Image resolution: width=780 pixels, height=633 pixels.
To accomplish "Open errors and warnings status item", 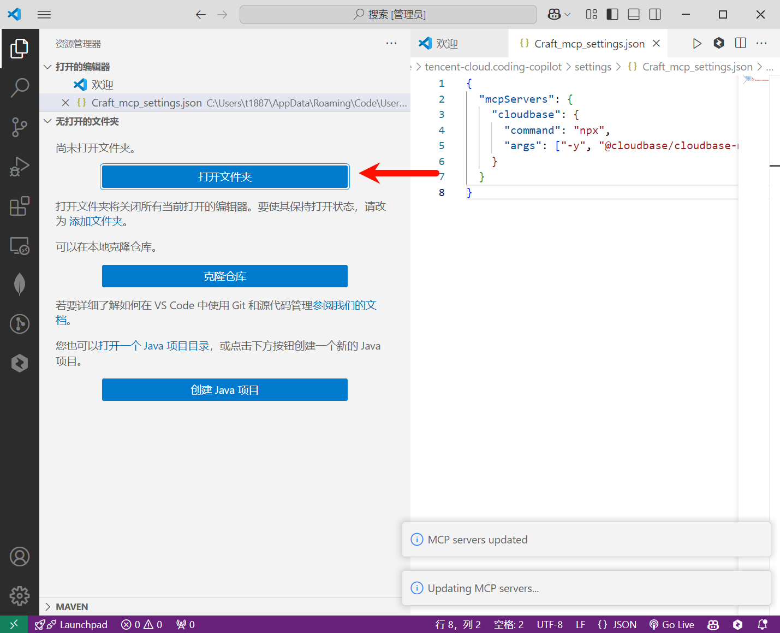I will pyautogui.click(x=142, y=624).
